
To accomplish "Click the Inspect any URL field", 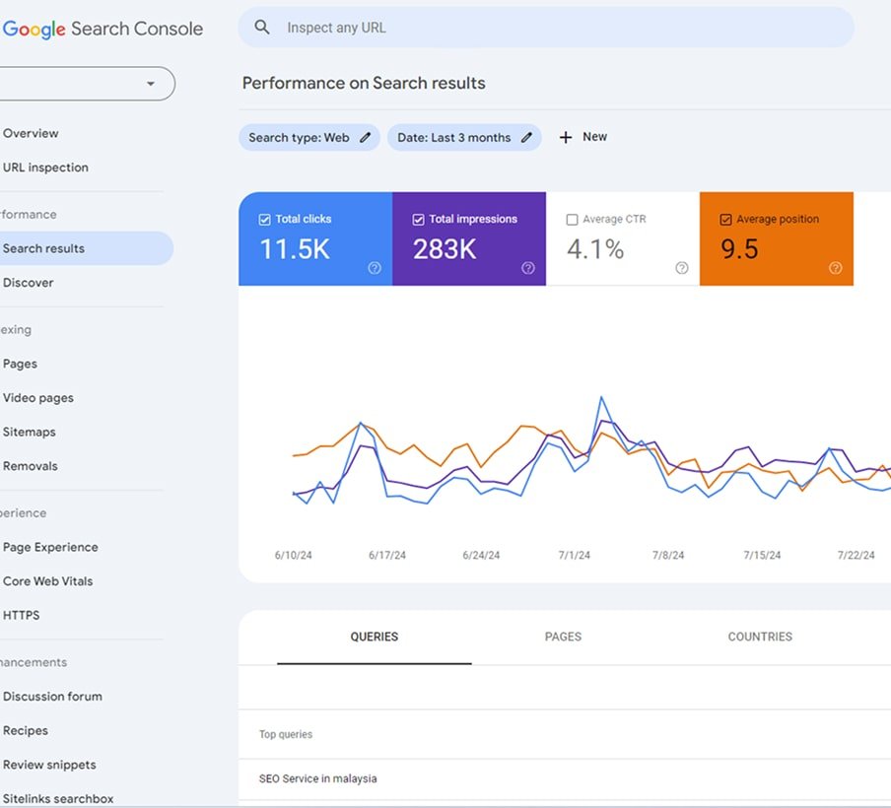I will coord(546,28).
